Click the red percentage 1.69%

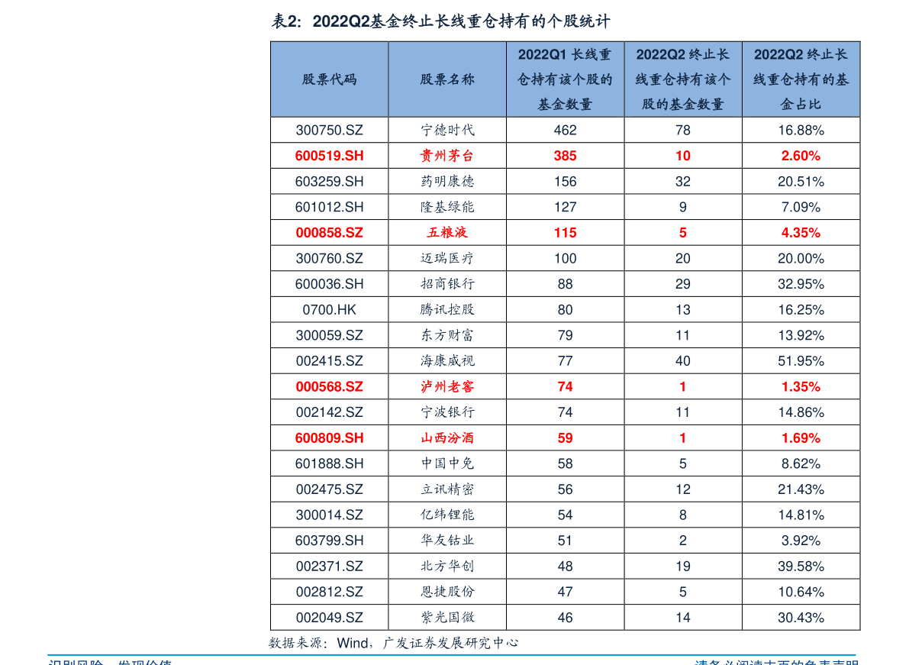coord(801,437)
